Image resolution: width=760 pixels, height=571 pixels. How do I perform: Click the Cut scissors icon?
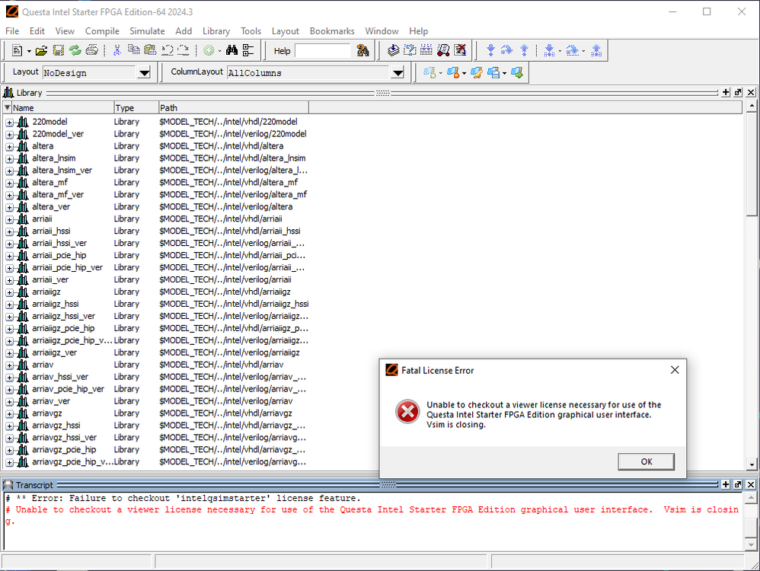[x=117, y=50]
